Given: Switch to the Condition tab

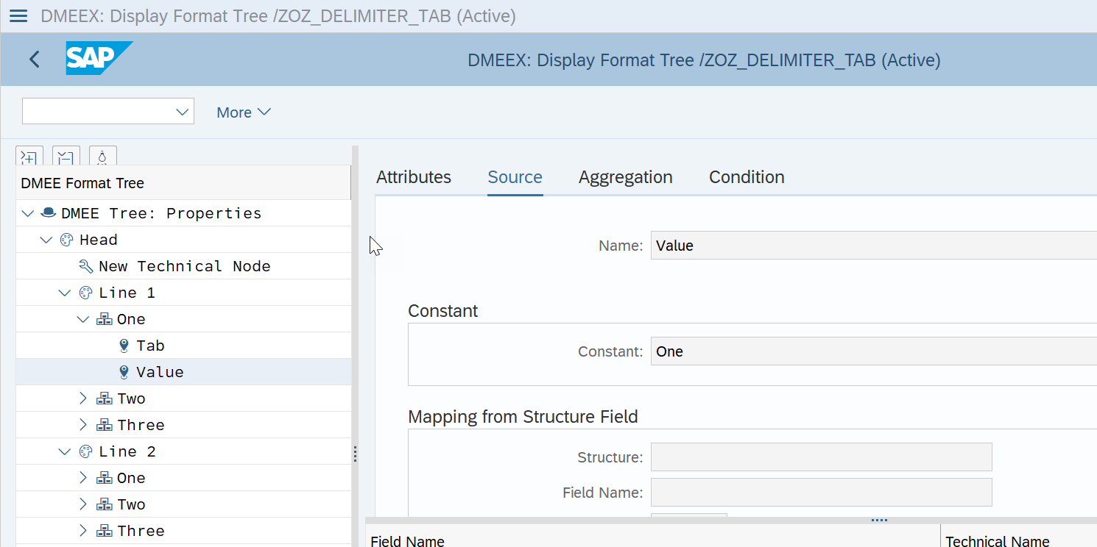Looking at the screenshot, I should pyautogui.click(x=747, y=177).
